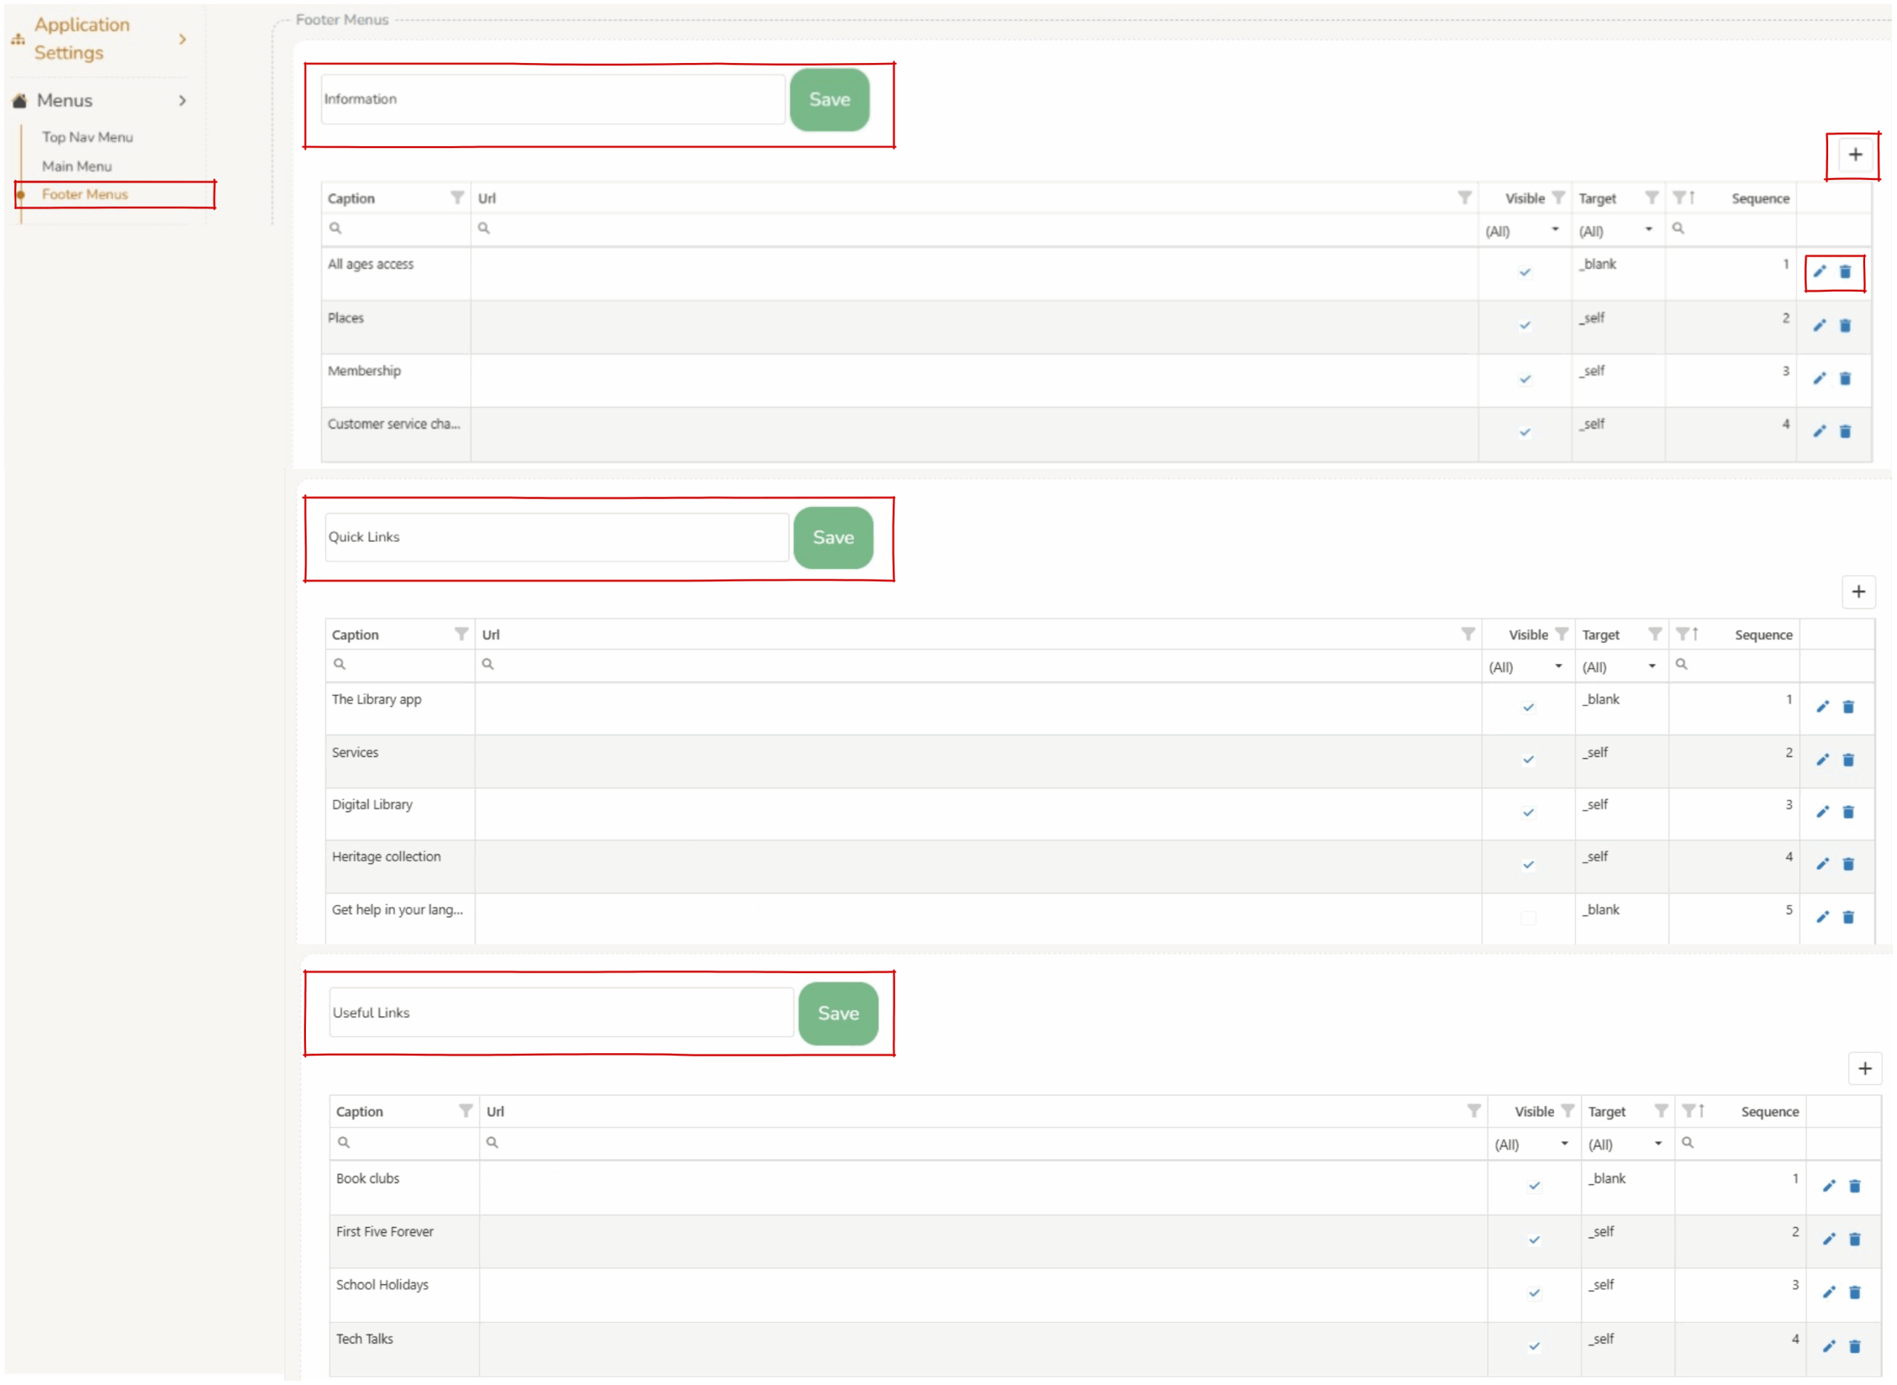The width and height of the screenshot is (1897, 1385).
Task: Edit the Digital Library row with its pencil icon
Action: 1821,811
